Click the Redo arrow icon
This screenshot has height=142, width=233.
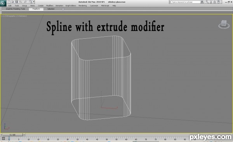(25, 2)
